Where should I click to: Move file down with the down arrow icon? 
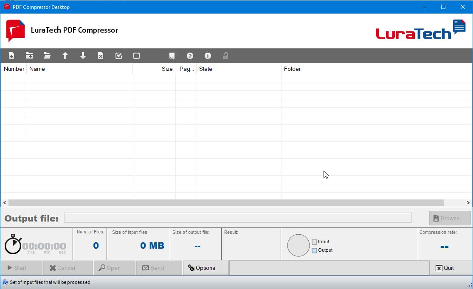[83, 56]
